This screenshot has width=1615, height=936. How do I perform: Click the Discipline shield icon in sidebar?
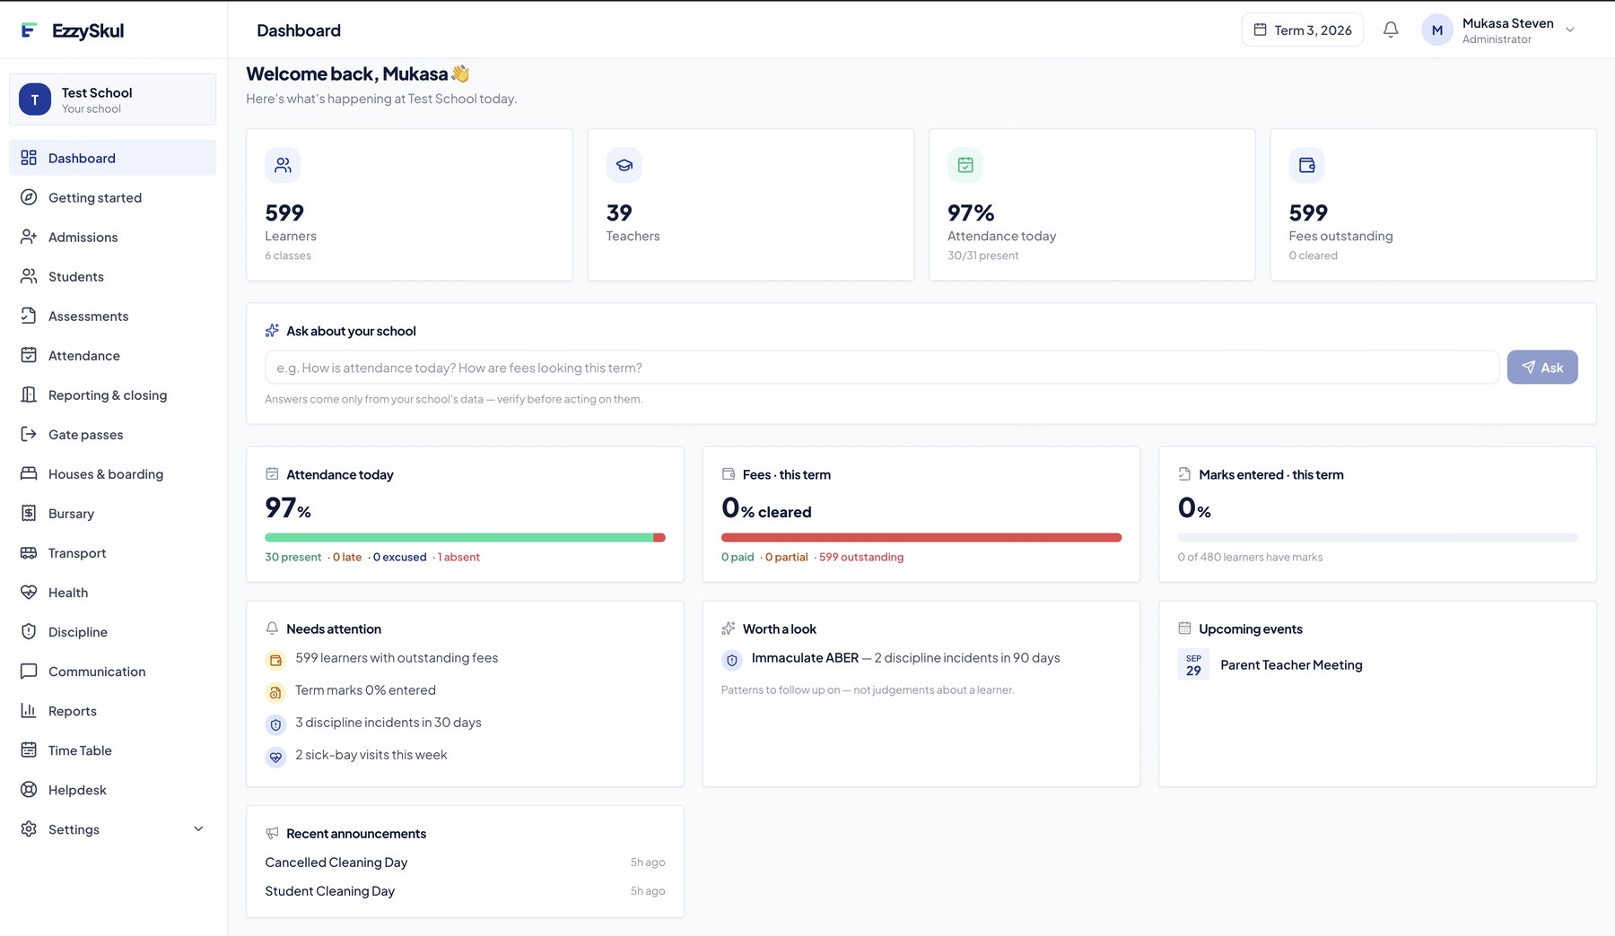coord(29,631)
